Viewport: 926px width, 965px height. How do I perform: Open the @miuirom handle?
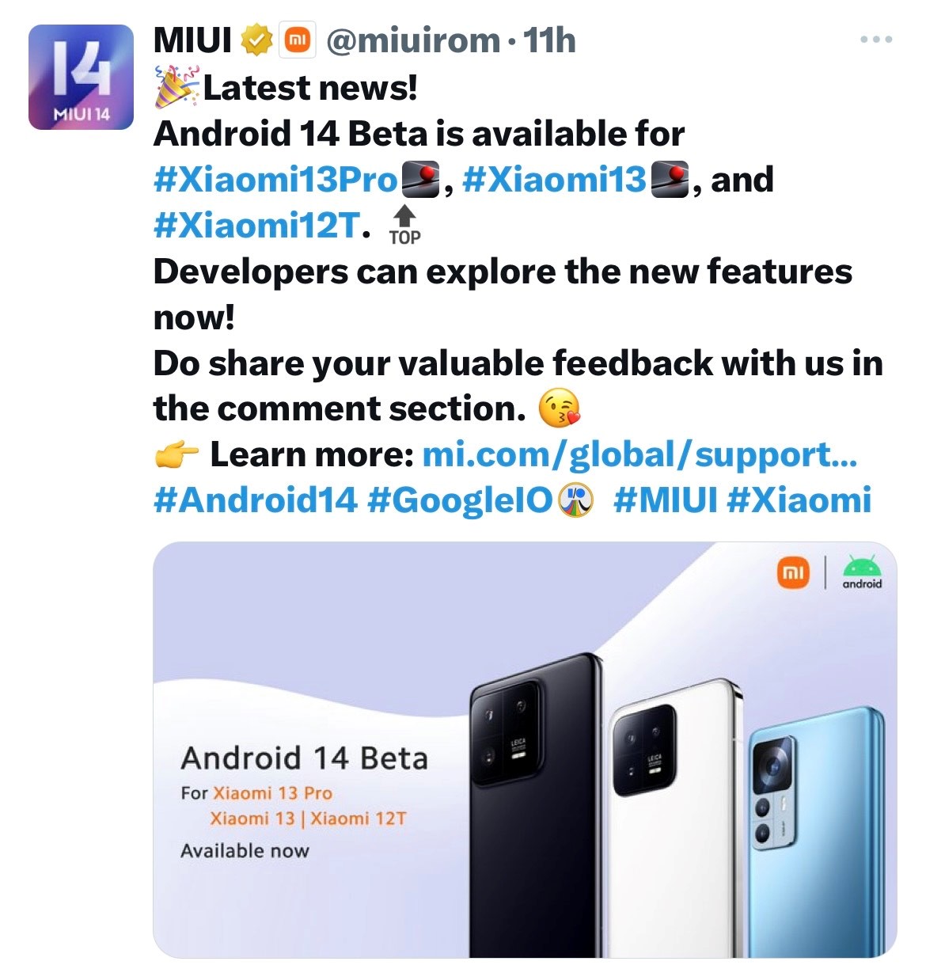coord(413,40)
